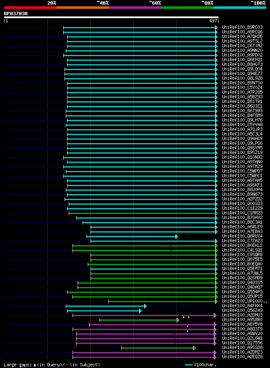
Task: Select the UniRef100_C5YVA8 label
Action: click(242, 124)
